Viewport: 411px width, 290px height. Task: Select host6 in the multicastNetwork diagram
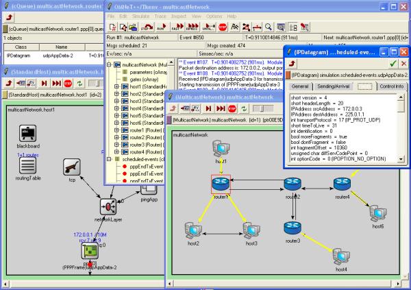tap(377, 213)
